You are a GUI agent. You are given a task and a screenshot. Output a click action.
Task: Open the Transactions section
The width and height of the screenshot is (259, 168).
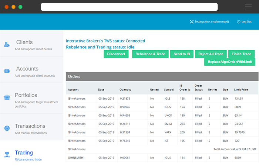pyautogui.click(x=30, y=126)
